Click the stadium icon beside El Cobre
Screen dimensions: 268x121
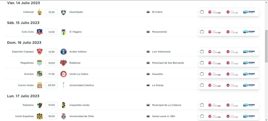click(x=148, y=12)
